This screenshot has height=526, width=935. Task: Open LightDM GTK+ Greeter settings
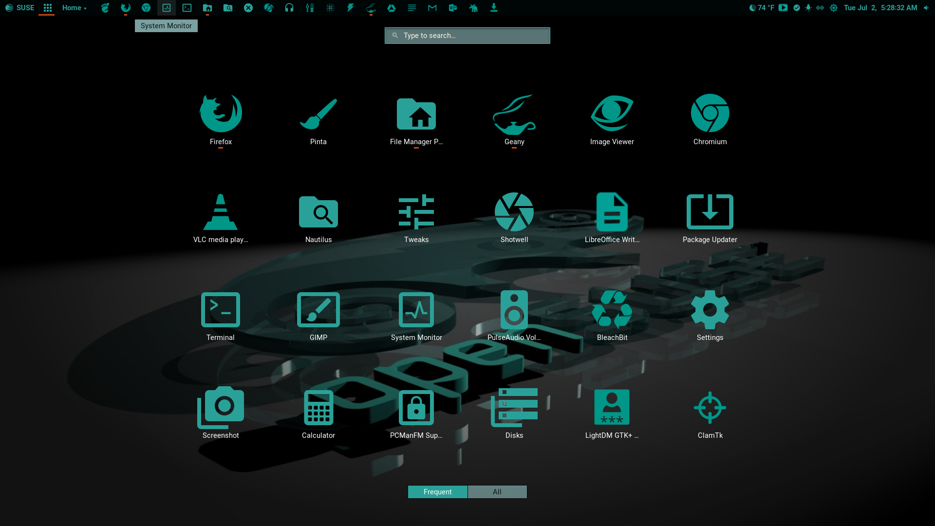coord(612,414)
